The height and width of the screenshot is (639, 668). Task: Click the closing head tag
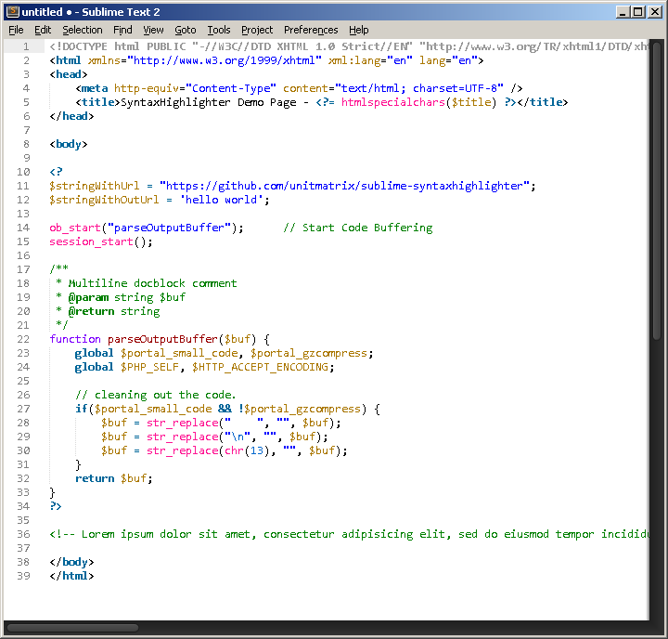pos(71,116)
